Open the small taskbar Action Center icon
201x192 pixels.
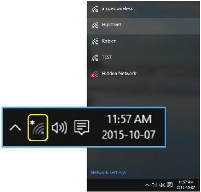pyautogui.click(x=170, y=185)
